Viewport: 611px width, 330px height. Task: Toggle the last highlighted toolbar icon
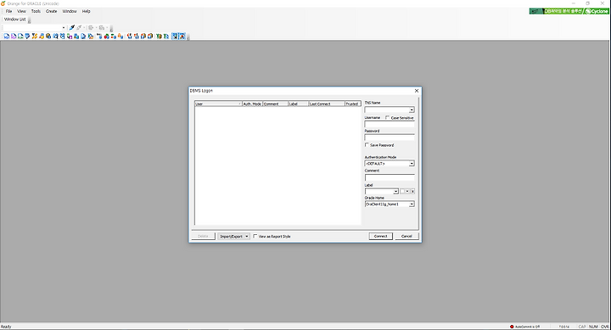coord(182,36)
